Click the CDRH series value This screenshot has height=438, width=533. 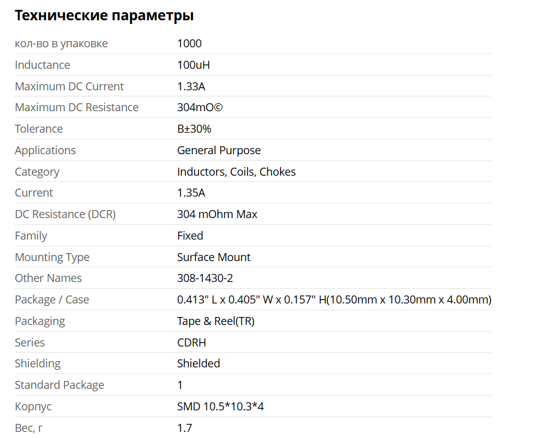(x=192, y=343)
